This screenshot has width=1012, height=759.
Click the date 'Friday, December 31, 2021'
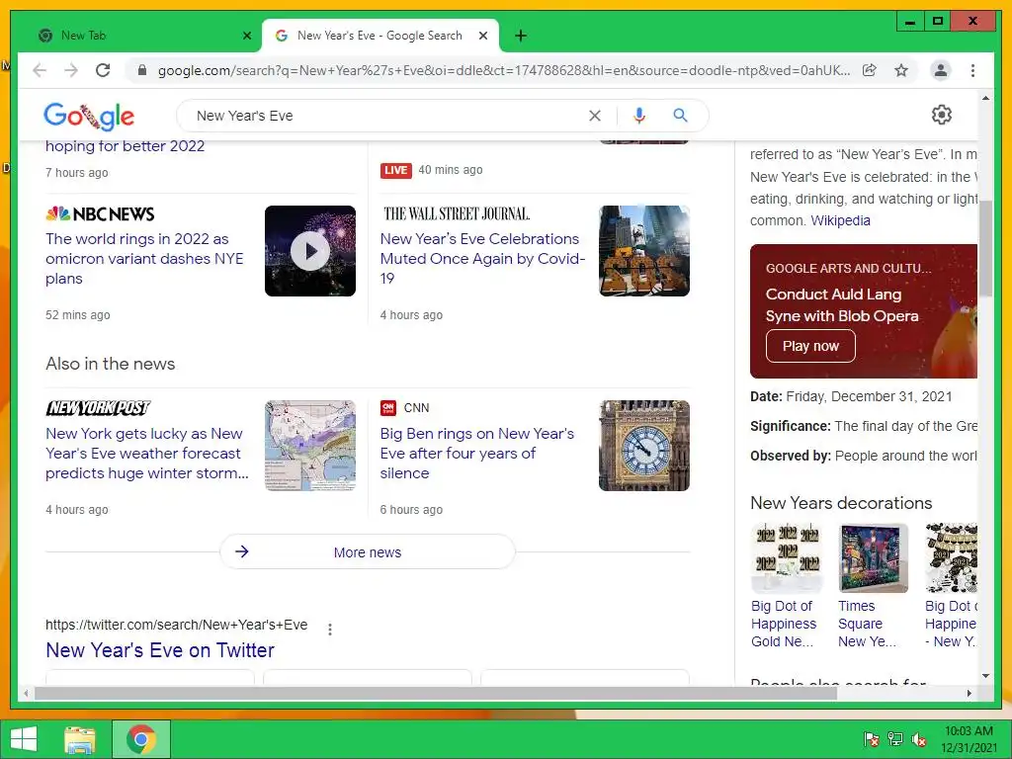[869, 397]
